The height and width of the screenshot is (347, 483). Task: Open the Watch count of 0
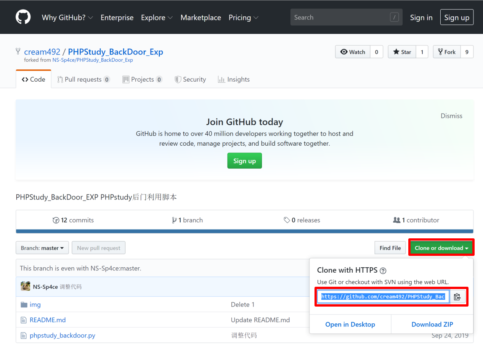(x=377, y=52)
